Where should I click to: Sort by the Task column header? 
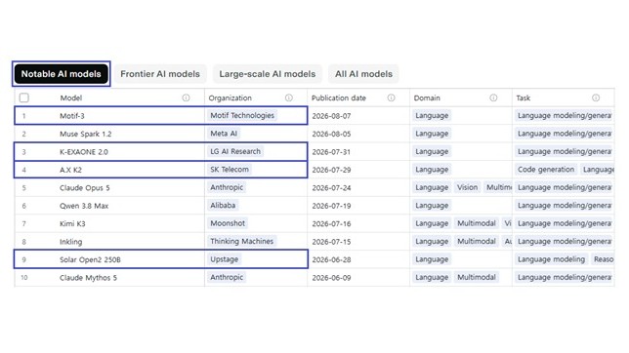click(x=524, y=98)
